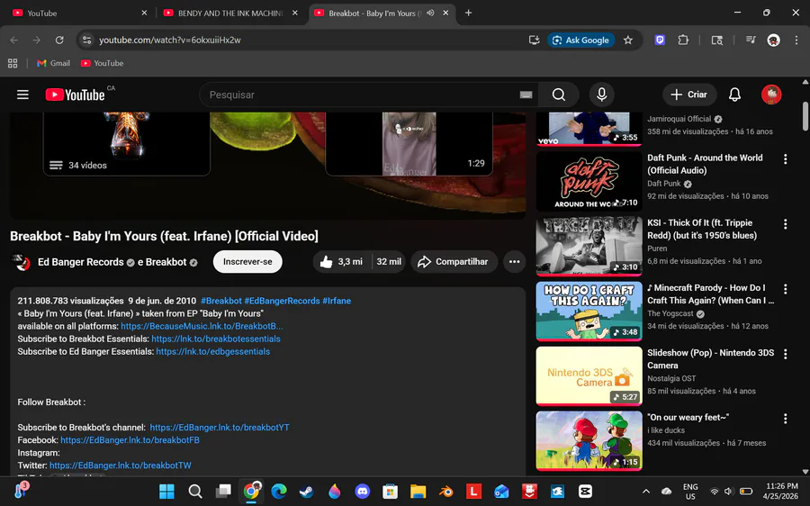Open the BecauseMusic.lnk.to/BreakbotB link
The height and width of the screenshot is (506, 810).
tap(202, 326)
